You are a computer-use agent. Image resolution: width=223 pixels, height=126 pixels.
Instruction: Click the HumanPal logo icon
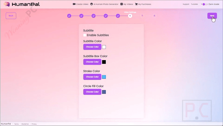coord(7,4)
